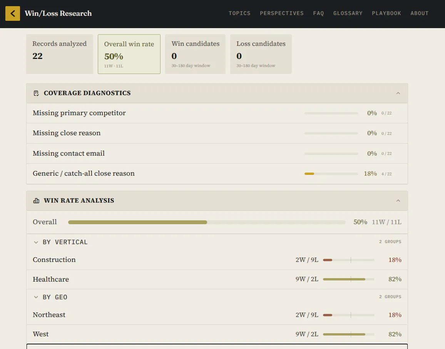Click the Northeast 2W / 9L record

[307, 315]
